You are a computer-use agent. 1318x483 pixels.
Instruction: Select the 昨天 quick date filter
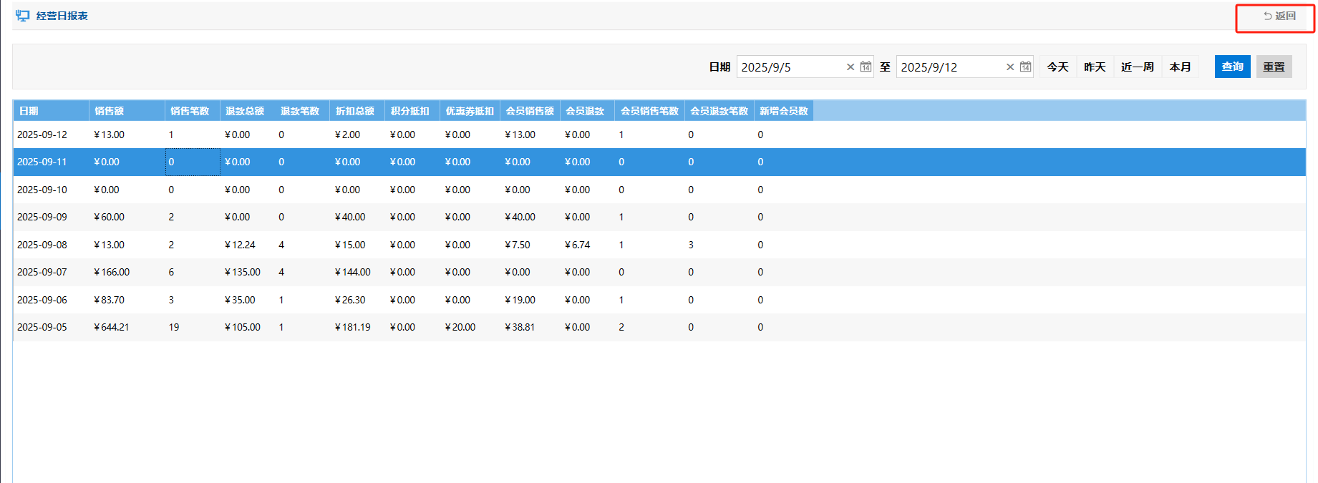tap(1095, 67)
